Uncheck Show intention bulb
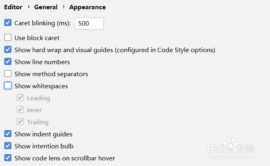Screen dimensions: 270x166 click(x=8, y=146)
